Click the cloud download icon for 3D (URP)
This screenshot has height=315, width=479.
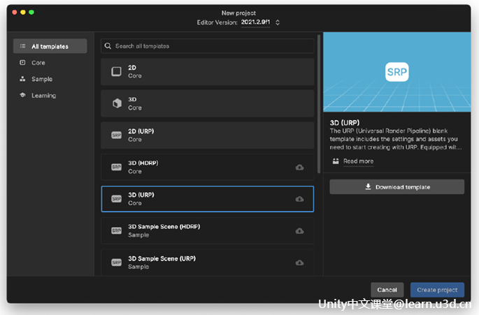[299, 199]
